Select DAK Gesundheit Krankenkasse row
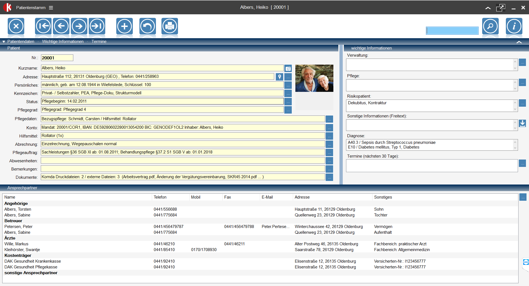 click(260, 261)
